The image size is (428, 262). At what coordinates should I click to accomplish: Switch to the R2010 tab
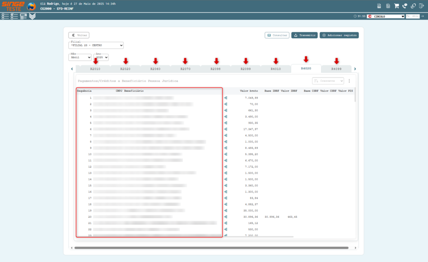[95, 69]
